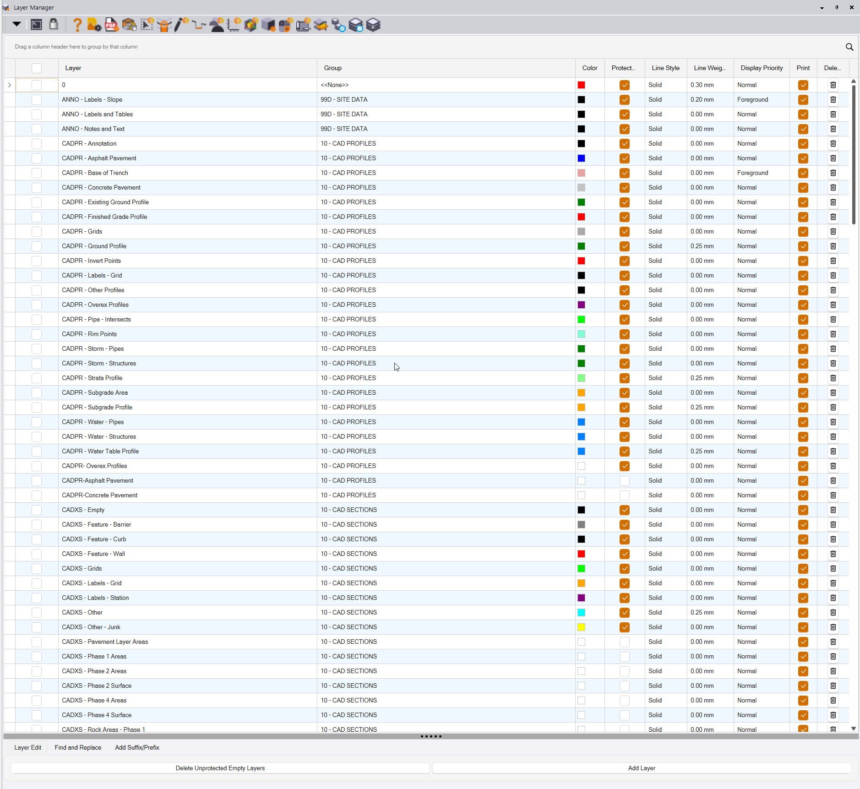Switch to the Find and Replace tab
Screen dimensions: 860x789
coord(78,748)
